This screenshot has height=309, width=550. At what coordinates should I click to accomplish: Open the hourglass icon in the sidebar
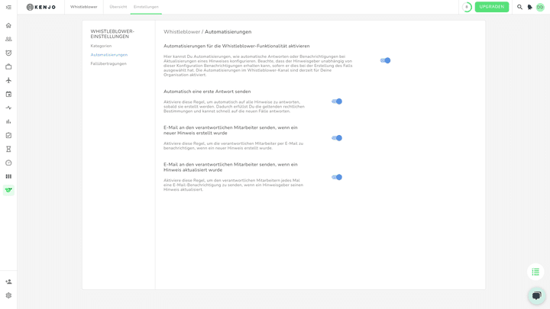click(x=8, y=149)
